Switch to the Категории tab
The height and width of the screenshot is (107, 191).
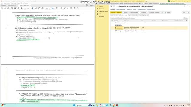pyautogui.click(x=139, y=15)
